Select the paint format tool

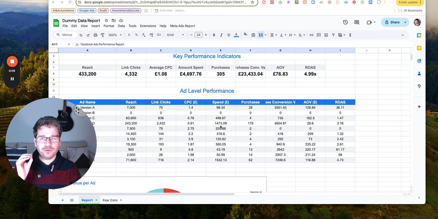103,35
